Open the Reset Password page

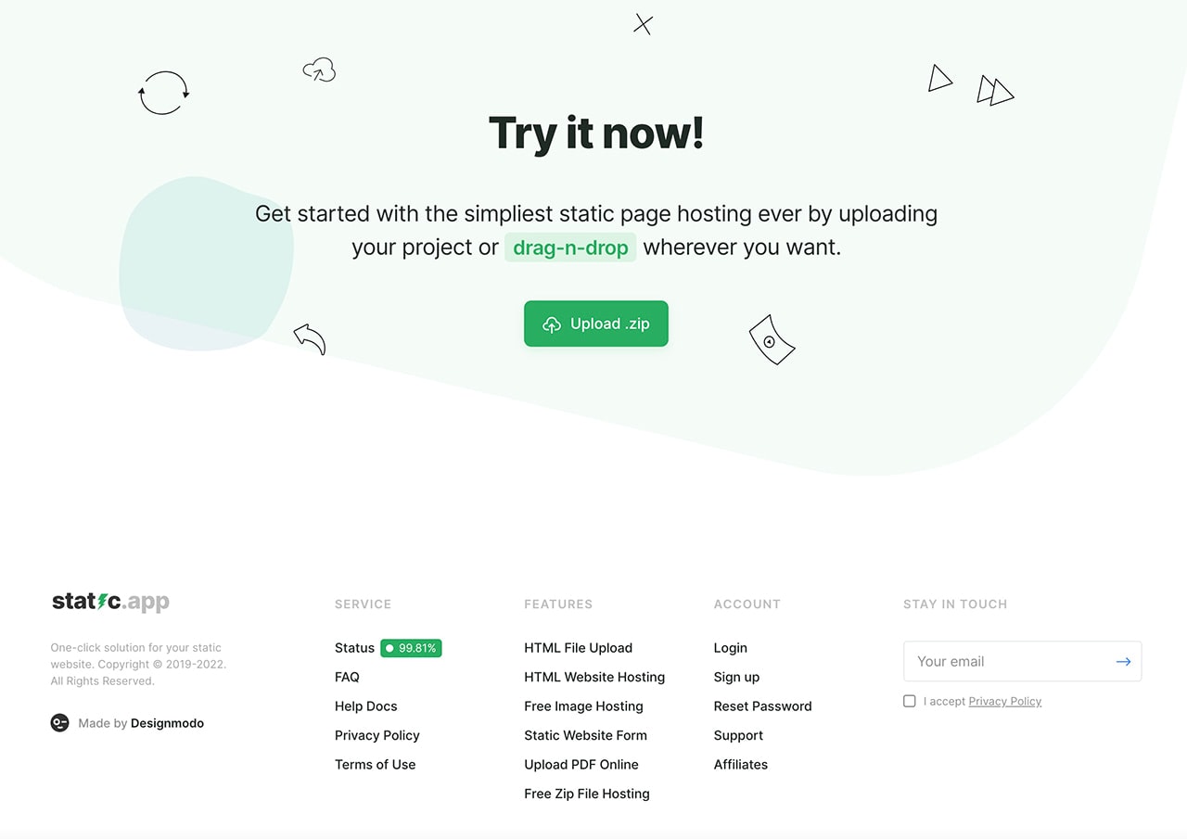pyautogui.click(x=762, y=706)
